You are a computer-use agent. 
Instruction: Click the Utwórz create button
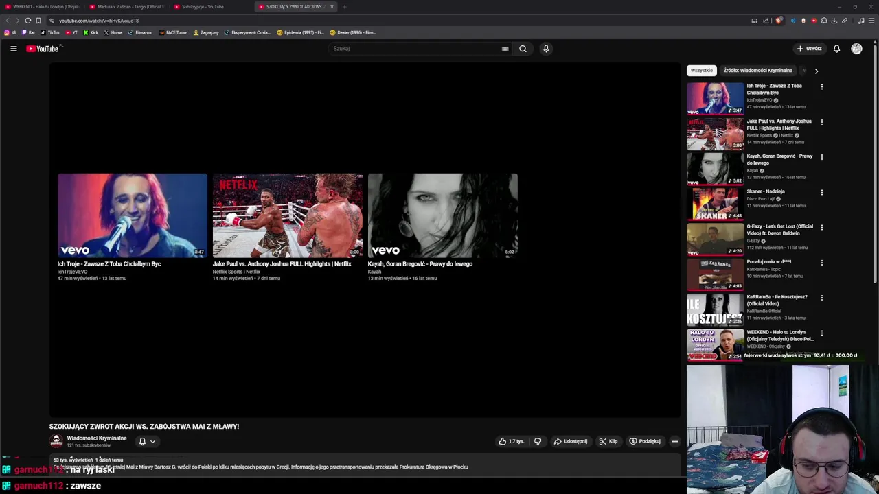click(x=809, y=49)
